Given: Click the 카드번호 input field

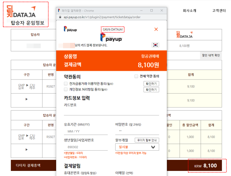Looking at the screenshot, I should (x=111, y=111).
